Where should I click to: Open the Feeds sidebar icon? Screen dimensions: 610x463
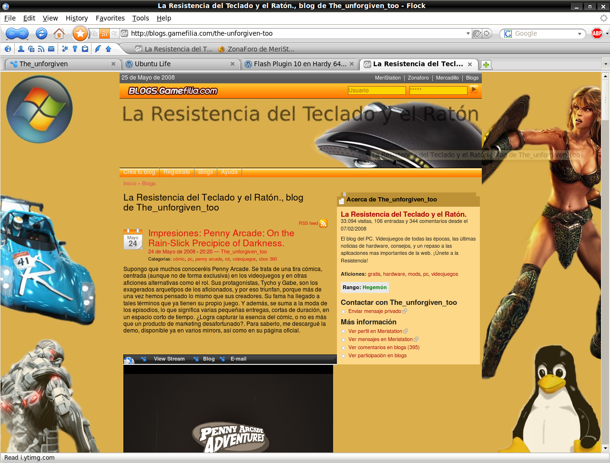click(x=41, y=49)
